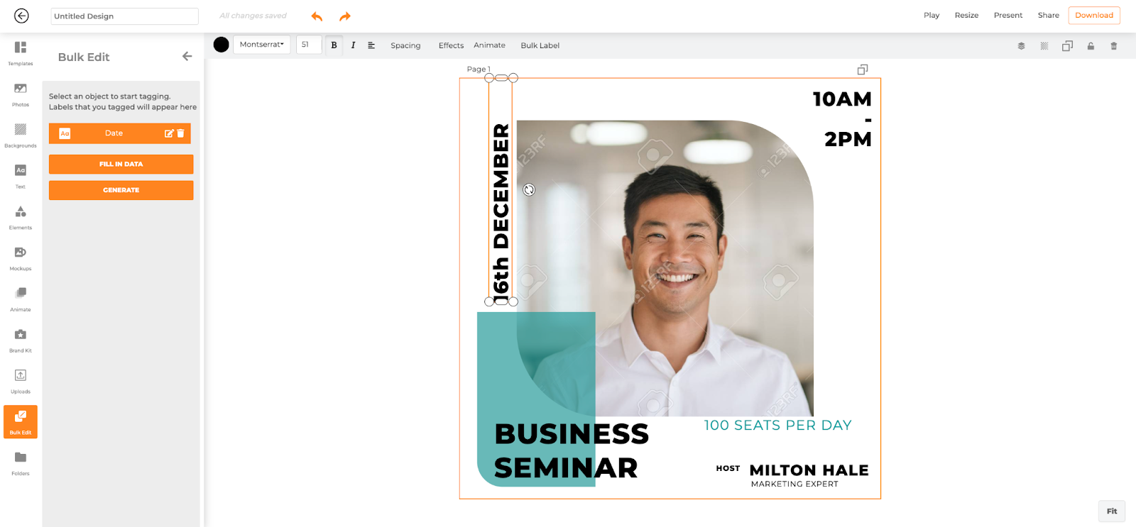Open the Effects menu

pos(451,45)
